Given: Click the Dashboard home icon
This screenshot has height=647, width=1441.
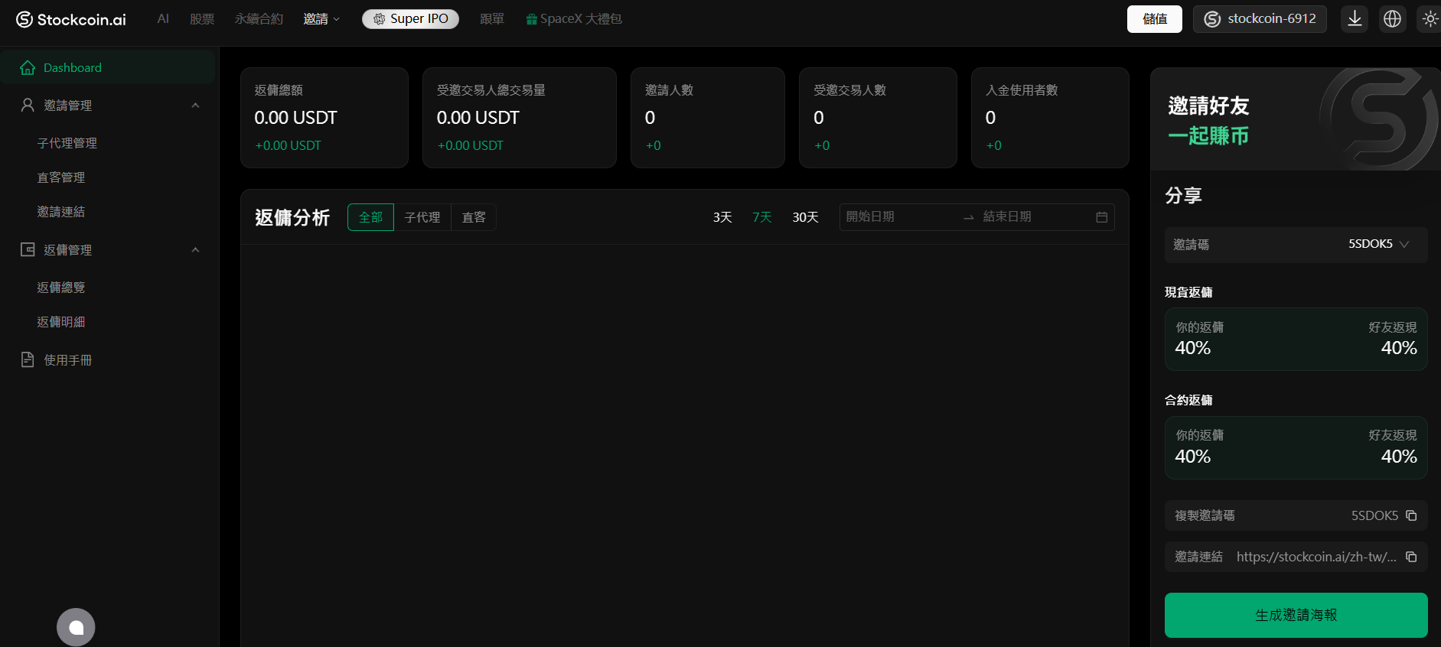Looking at the screenshot, I should point(28,67).
